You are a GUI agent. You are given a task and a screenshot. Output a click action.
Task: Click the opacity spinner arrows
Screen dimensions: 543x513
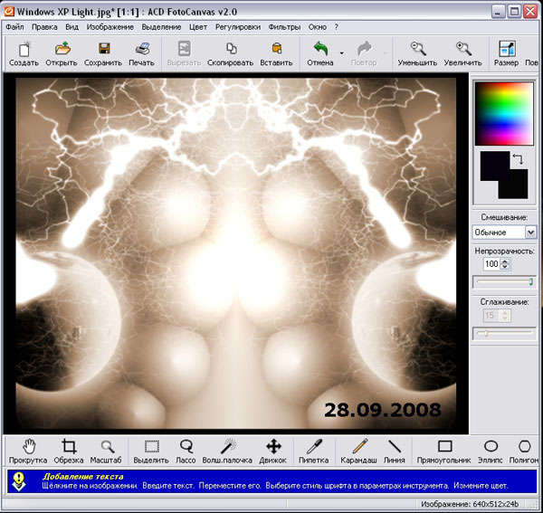click(x=505, y=264)
